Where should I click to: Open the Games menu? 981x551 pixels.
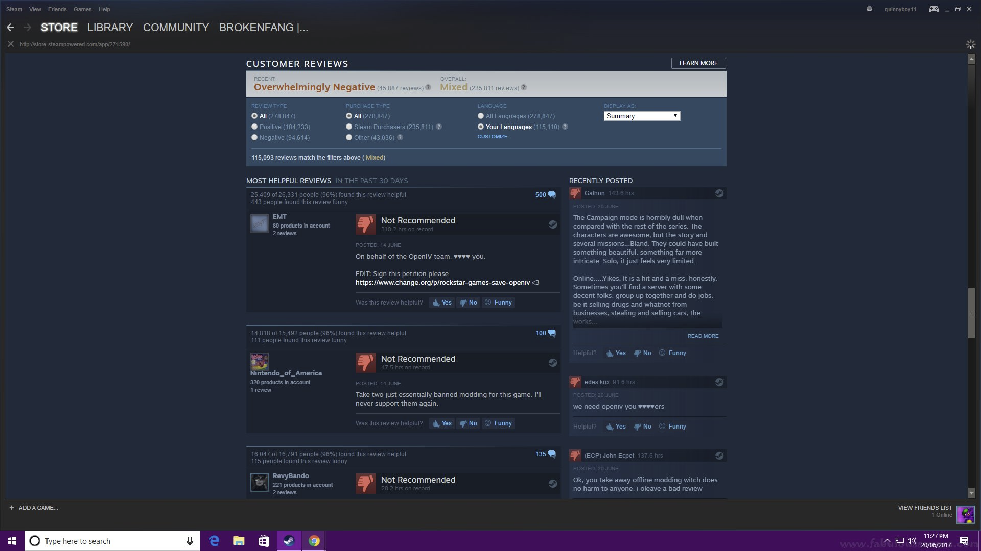tap(82, 9)
